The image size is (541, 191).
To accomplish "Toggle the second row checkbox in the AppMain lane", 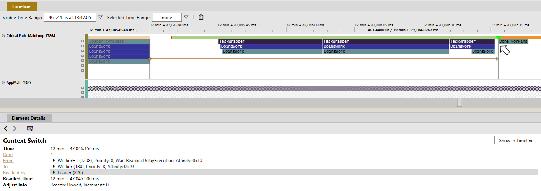I will click(x=83, y=93).
